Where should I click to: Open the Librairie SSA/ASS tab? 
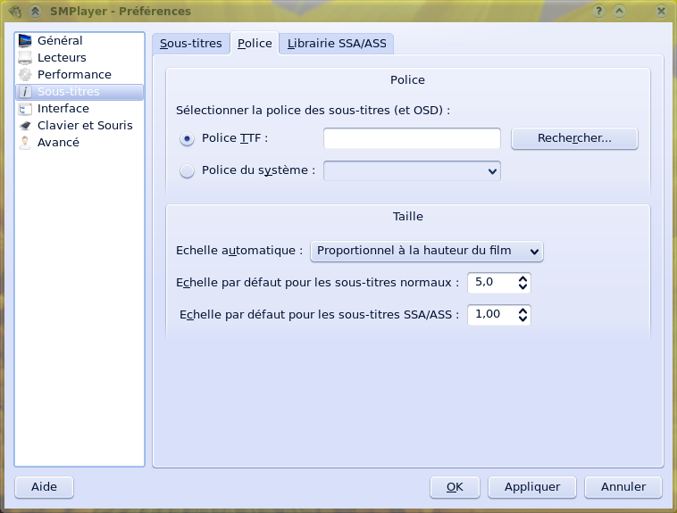click(x=337, y=44)
